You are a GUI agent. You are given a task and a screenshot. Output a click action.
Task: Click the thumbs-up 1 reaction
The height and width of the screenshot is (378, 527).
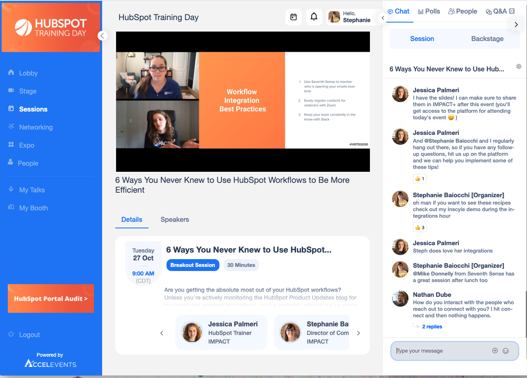point(420,179)
